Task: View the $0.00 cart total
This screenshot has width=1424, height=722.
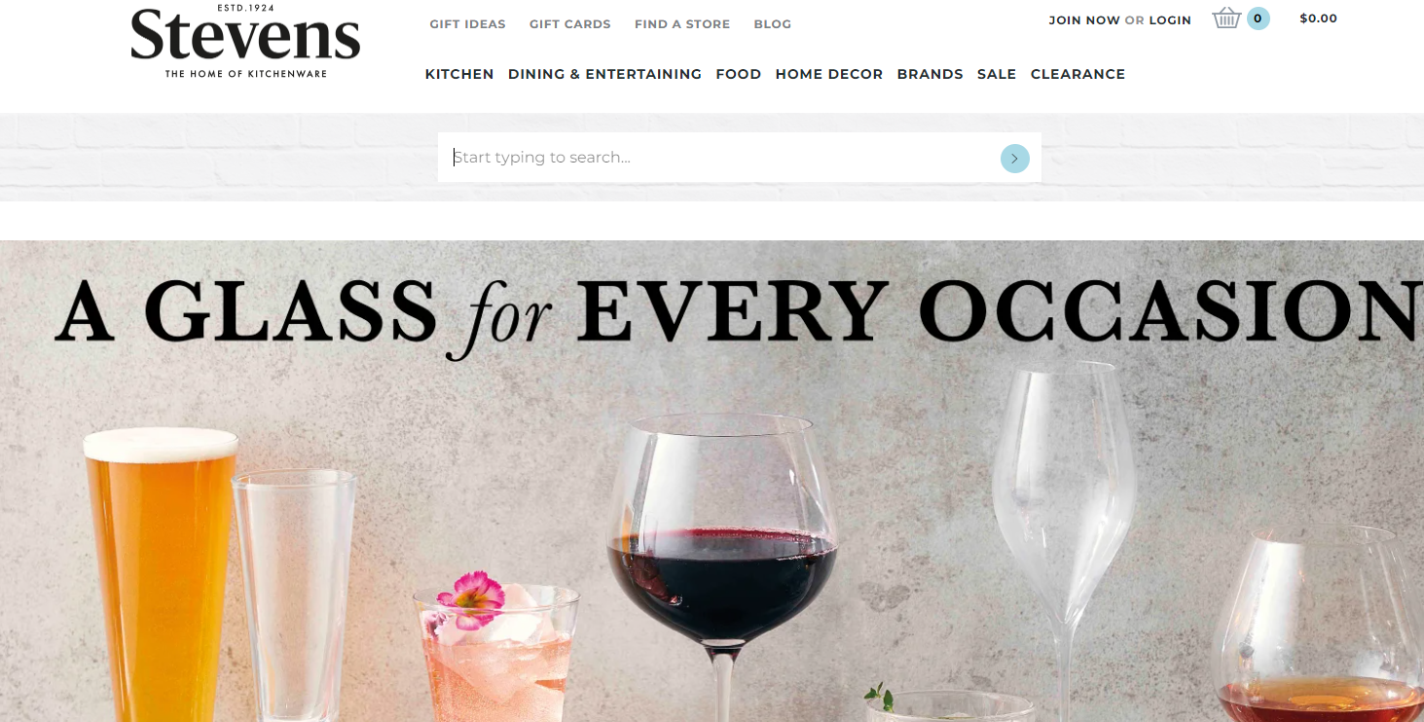Action: click(1319, 18)
